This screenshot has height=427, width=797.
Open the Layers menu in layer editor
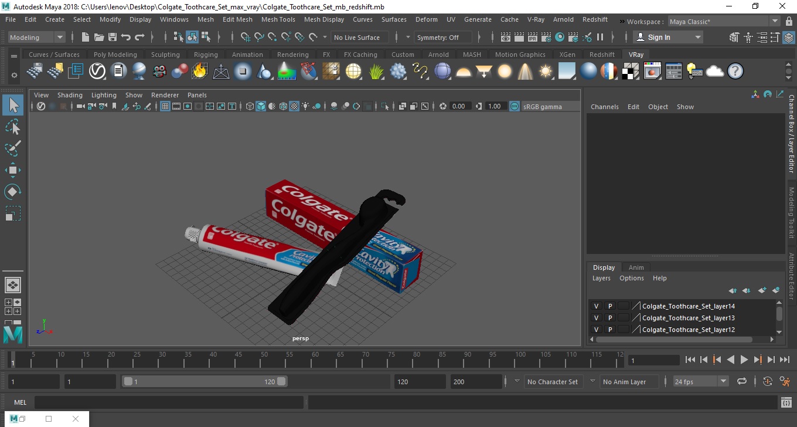point(601,278)
